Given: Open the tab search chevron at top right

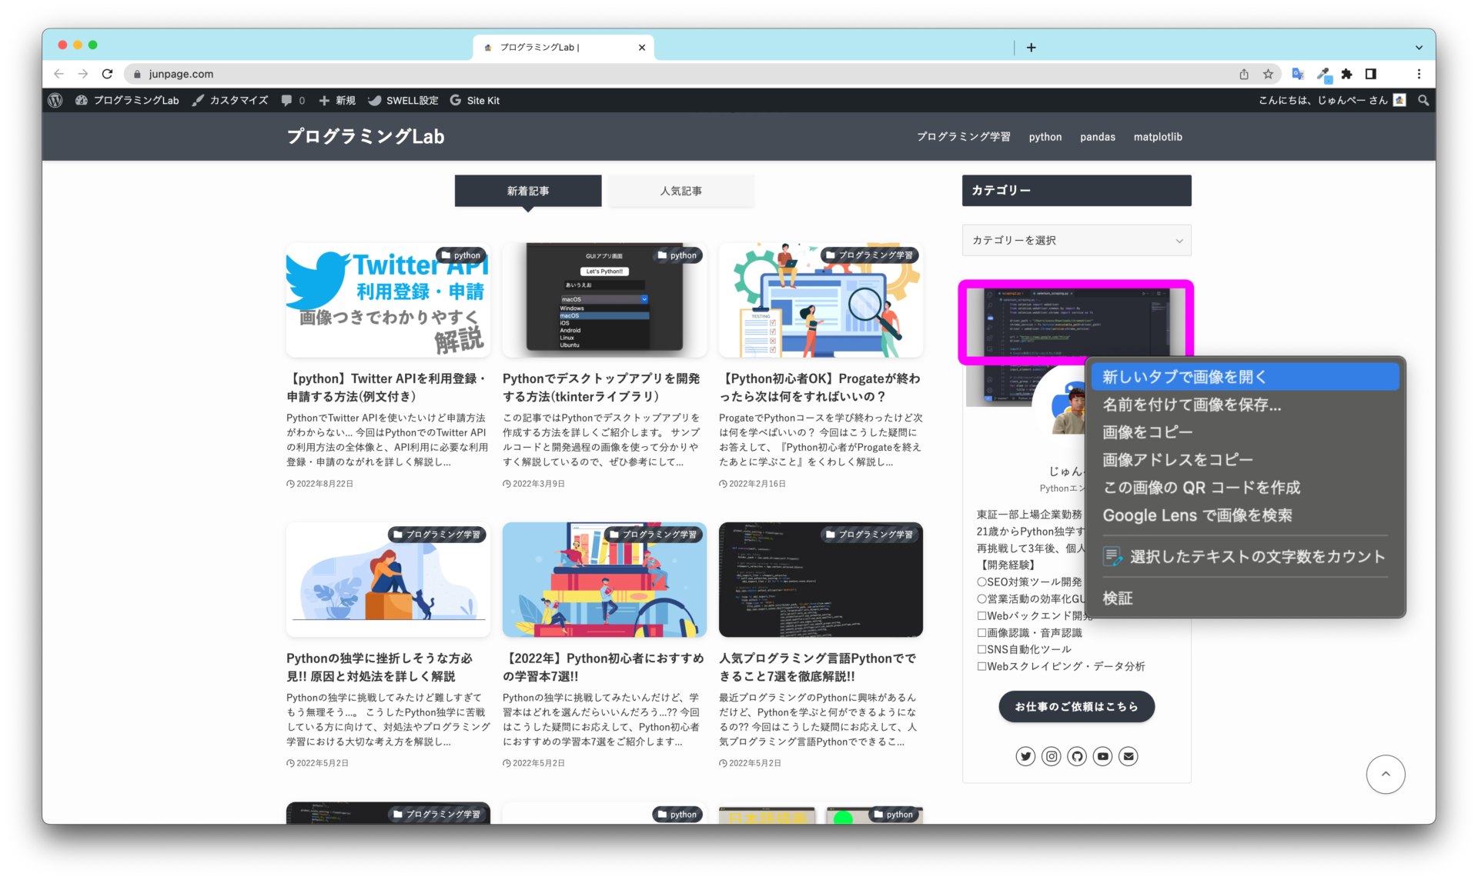Looking at the screenshot, I should 1419,47.
